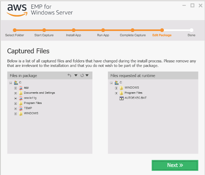Viewport: 205px width, 175px height.
Task: Expand Program Files in Files in package
Action: [16, 103]
